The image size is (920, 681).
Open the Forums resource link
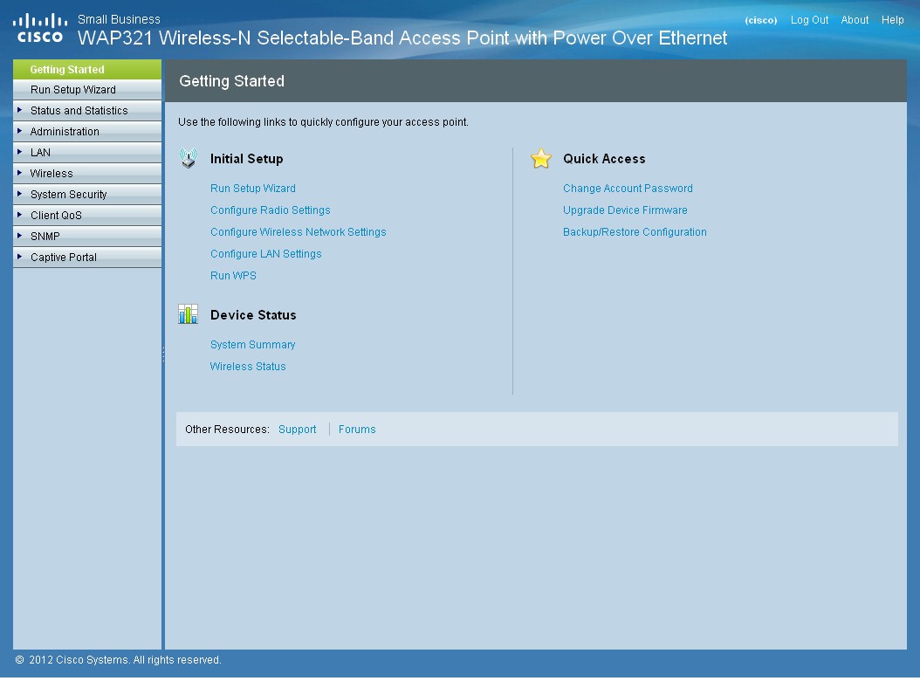click(x=357, y=430)
